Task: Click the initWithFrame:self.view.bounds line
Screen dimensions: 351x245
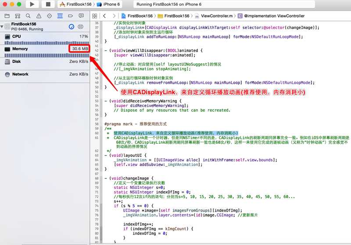Action: point(195,160)
